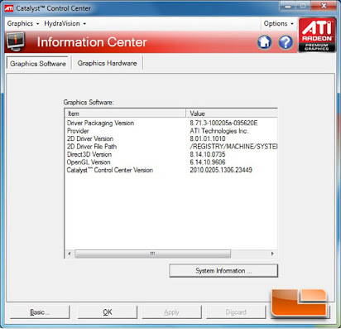Click the /REGISTRY/MACHINE/SYSTEM path value
This screenshot has height=329, width=341.
tap(233, 147)
